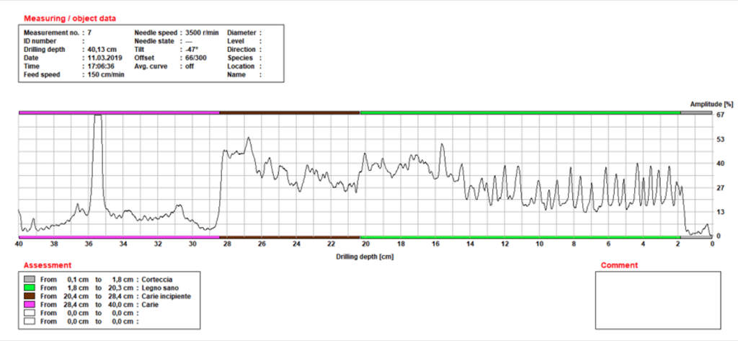Select the magenta Carie band above the chart
Image resolution: width=738 pixels, height=341 pixels.
point(119,112)
